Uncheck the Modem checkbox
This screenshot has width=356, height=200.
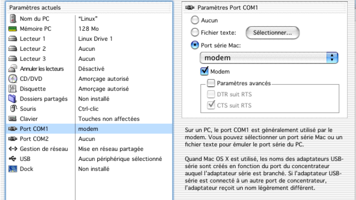pos(204,71)
